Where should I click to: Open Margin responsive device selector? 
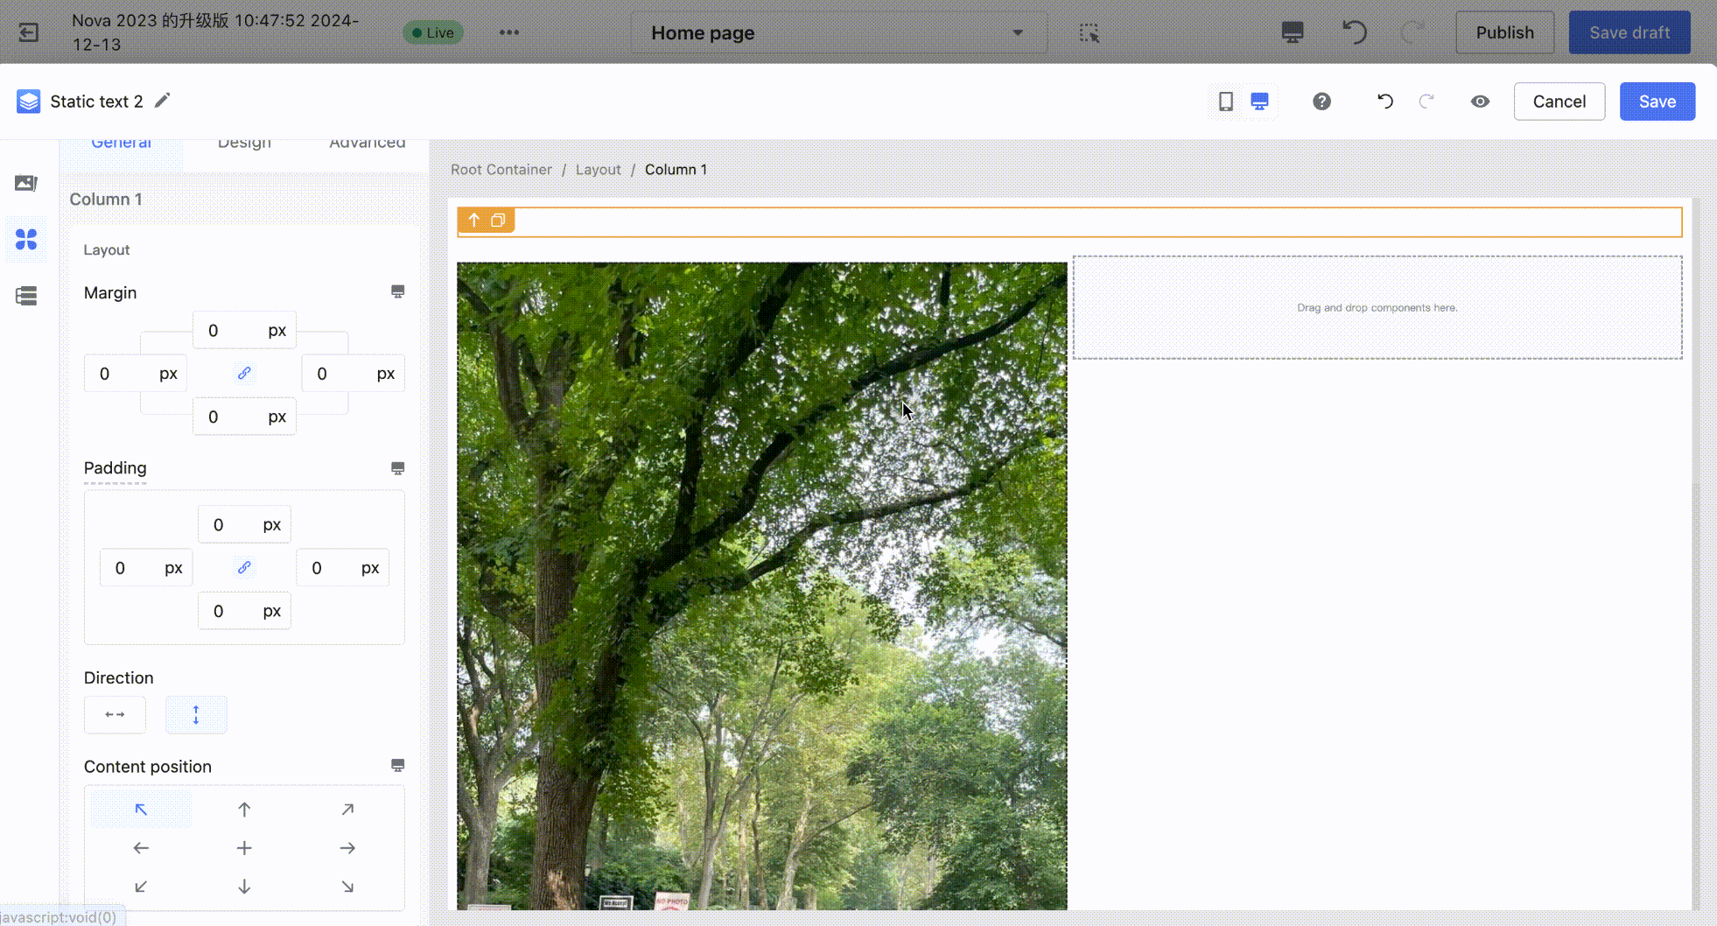(397, 291)
